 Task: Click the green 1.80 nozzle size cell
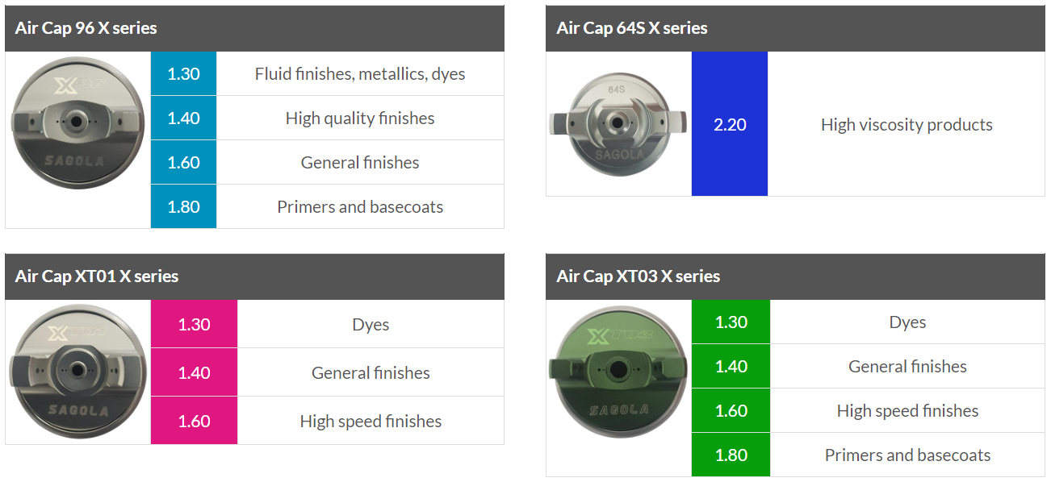coord(731,455)
